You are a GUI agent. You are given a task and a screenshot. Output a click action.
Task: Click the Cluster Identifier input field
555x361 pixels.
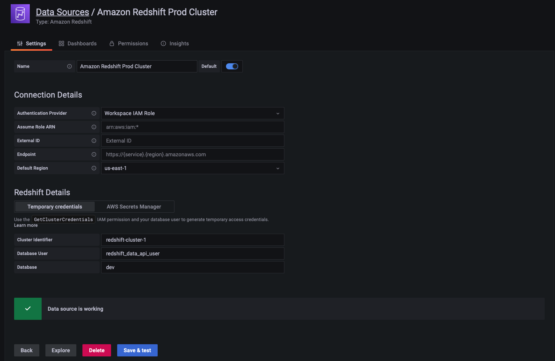point(193,240)
